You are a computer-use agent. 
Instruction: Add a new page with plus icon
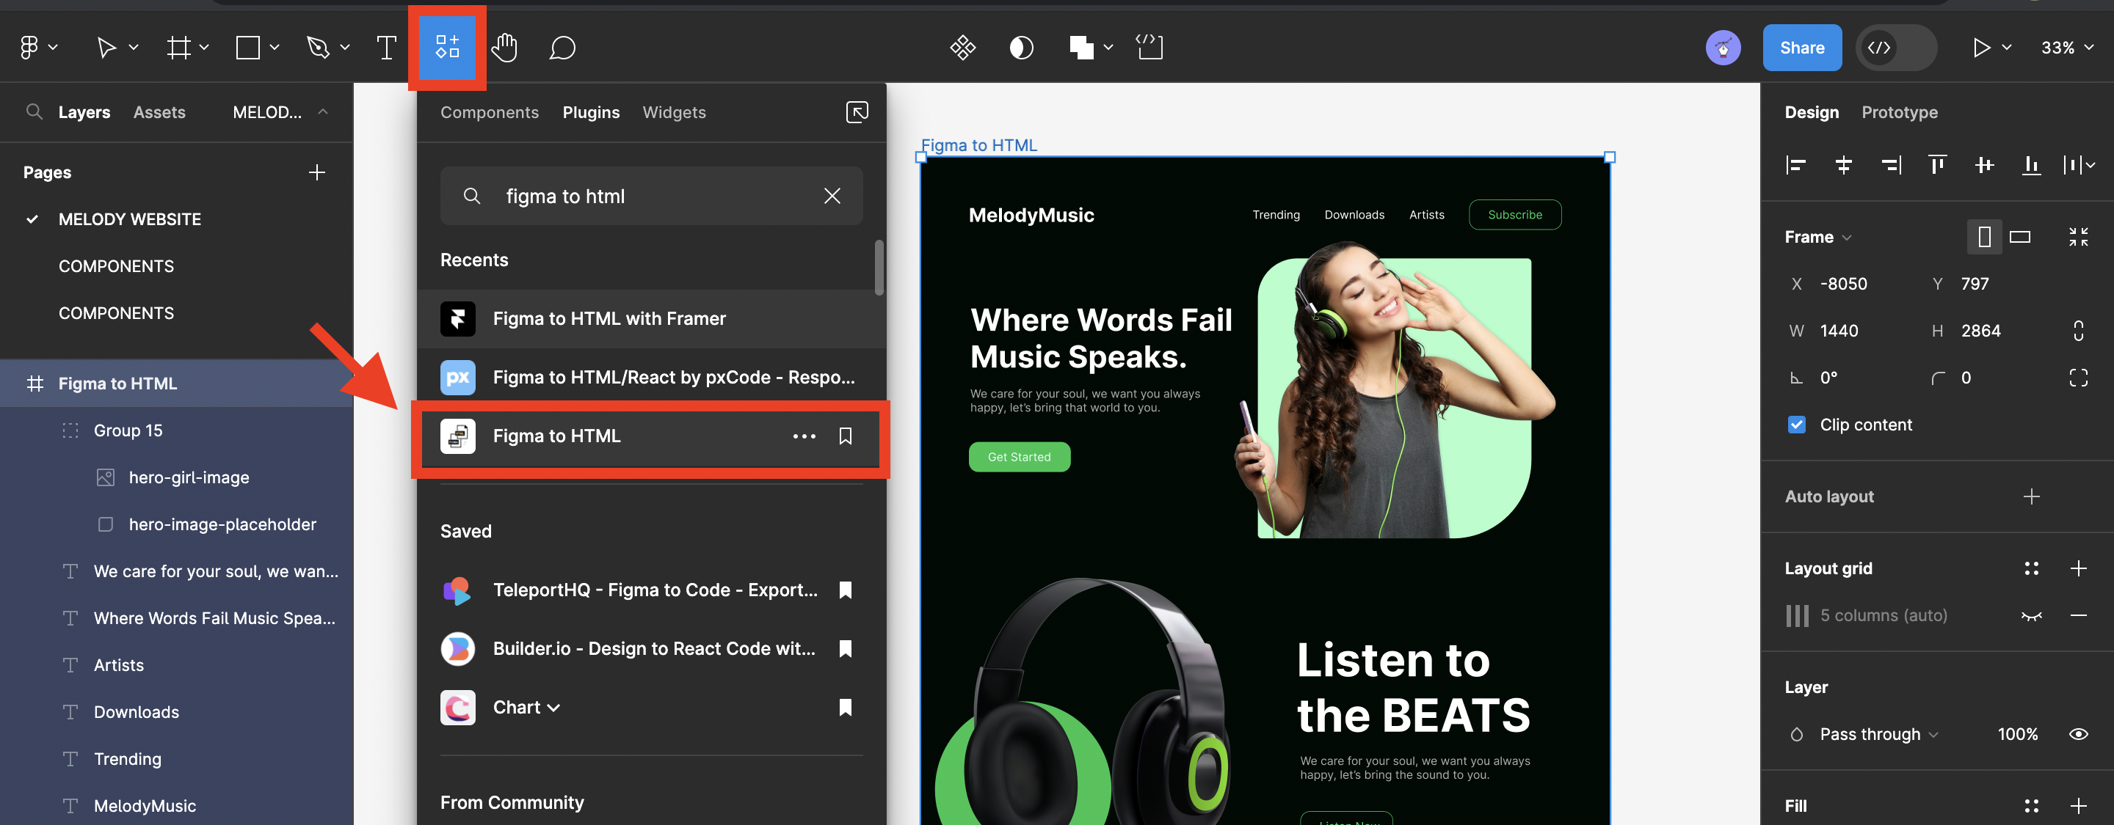point(317,172)
